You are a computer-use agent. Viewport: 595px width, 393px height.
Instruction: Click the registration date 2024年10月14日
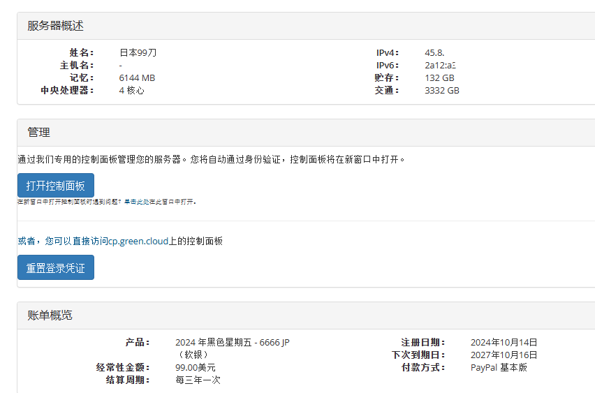504,342
